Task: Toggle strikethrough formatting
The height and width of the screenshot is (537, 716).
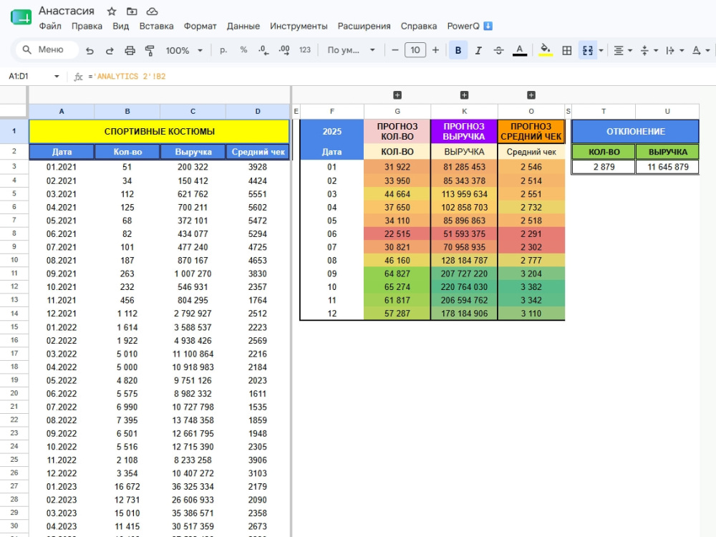Action: pos(498,50)
